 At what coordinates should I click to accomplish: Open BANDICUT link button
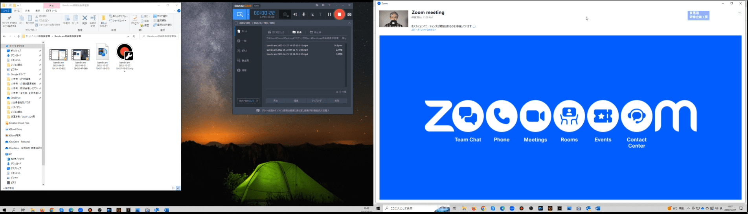[x=248, y=101]
